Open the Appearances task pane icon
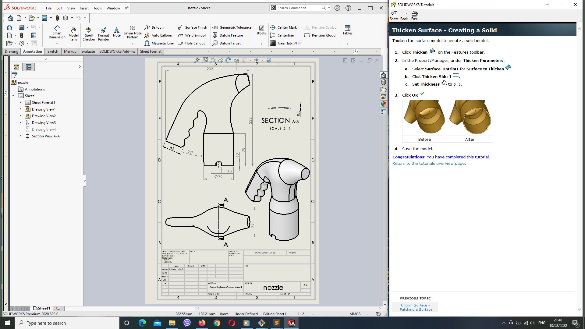 [384, 104]
